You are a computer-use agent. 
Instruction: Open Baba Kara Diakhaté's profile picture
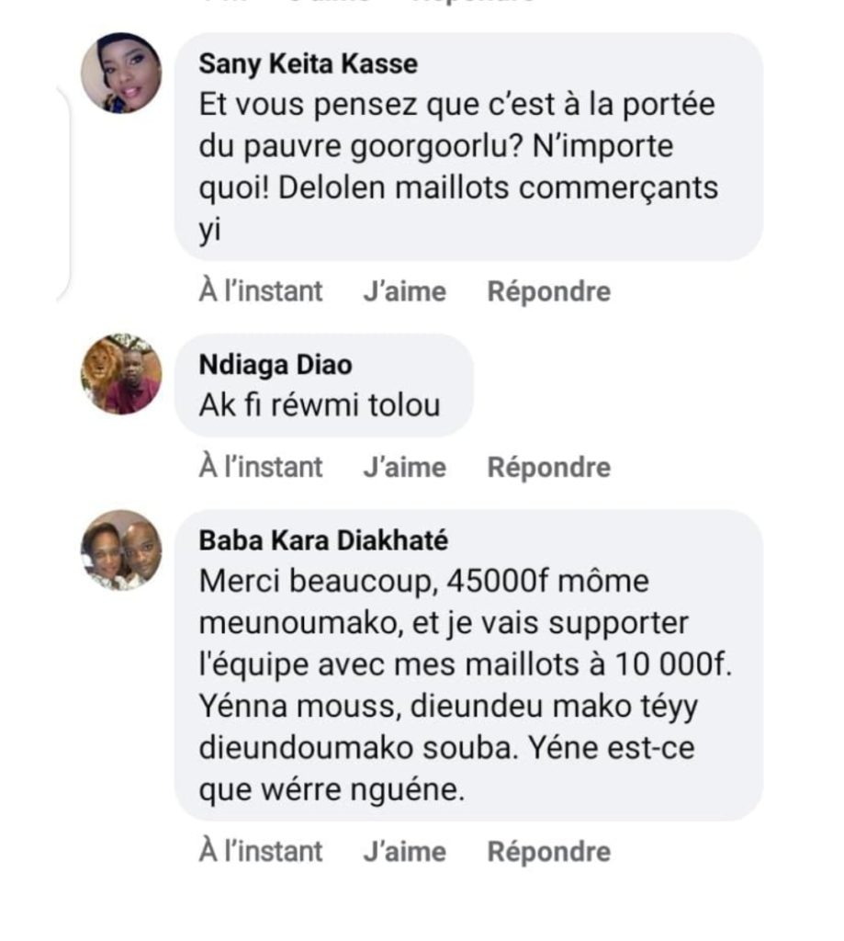coord(121,550)
